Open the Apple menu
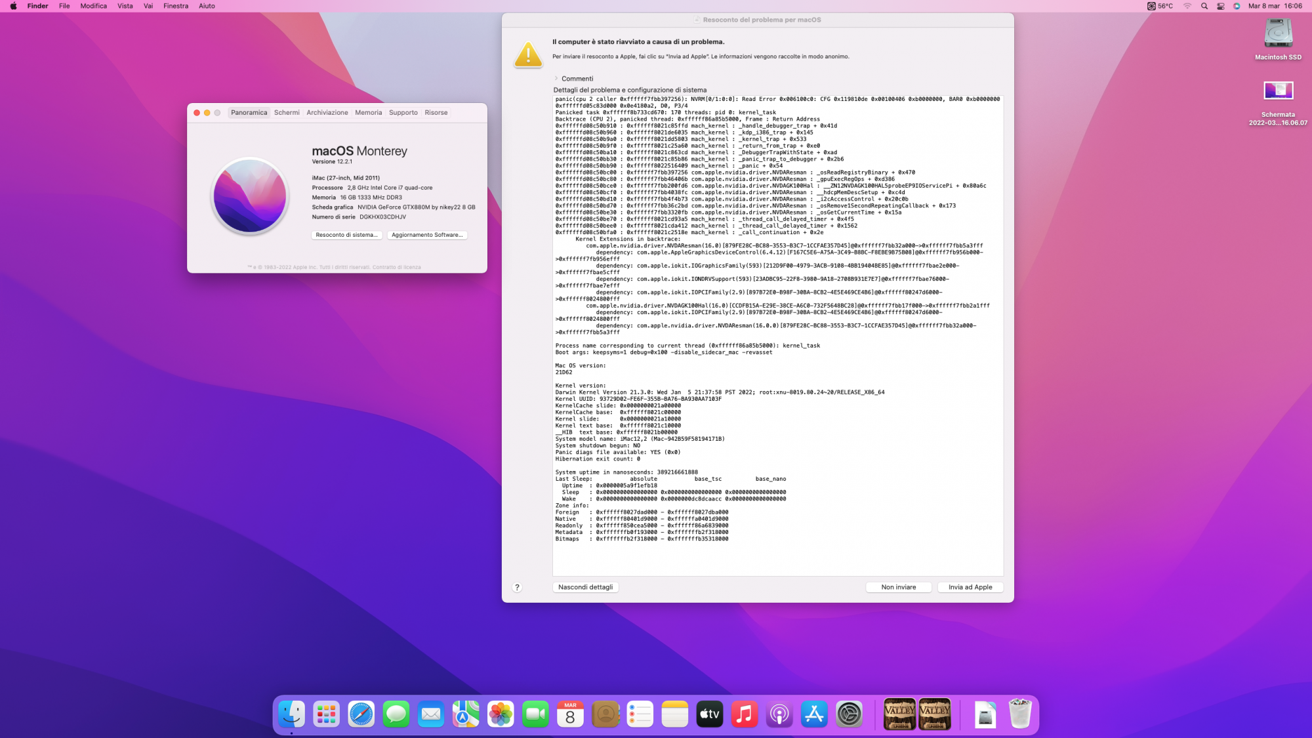This screenshot has width=1312, height=738. coord(13,6)
